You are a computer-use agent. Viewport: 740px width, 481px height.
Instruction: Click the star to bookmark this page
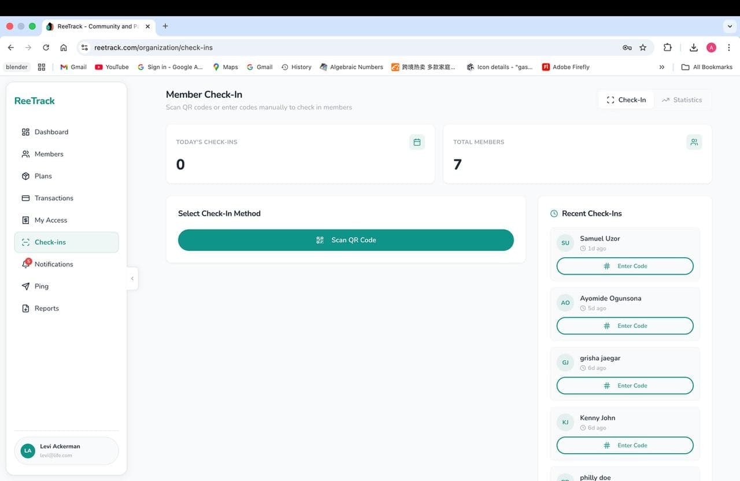643,47
